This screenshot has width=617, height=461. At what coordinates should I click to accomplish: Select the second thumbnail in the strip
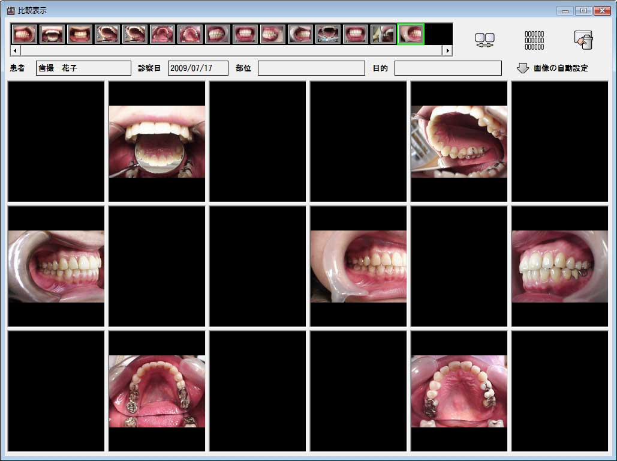coord(52,34)
